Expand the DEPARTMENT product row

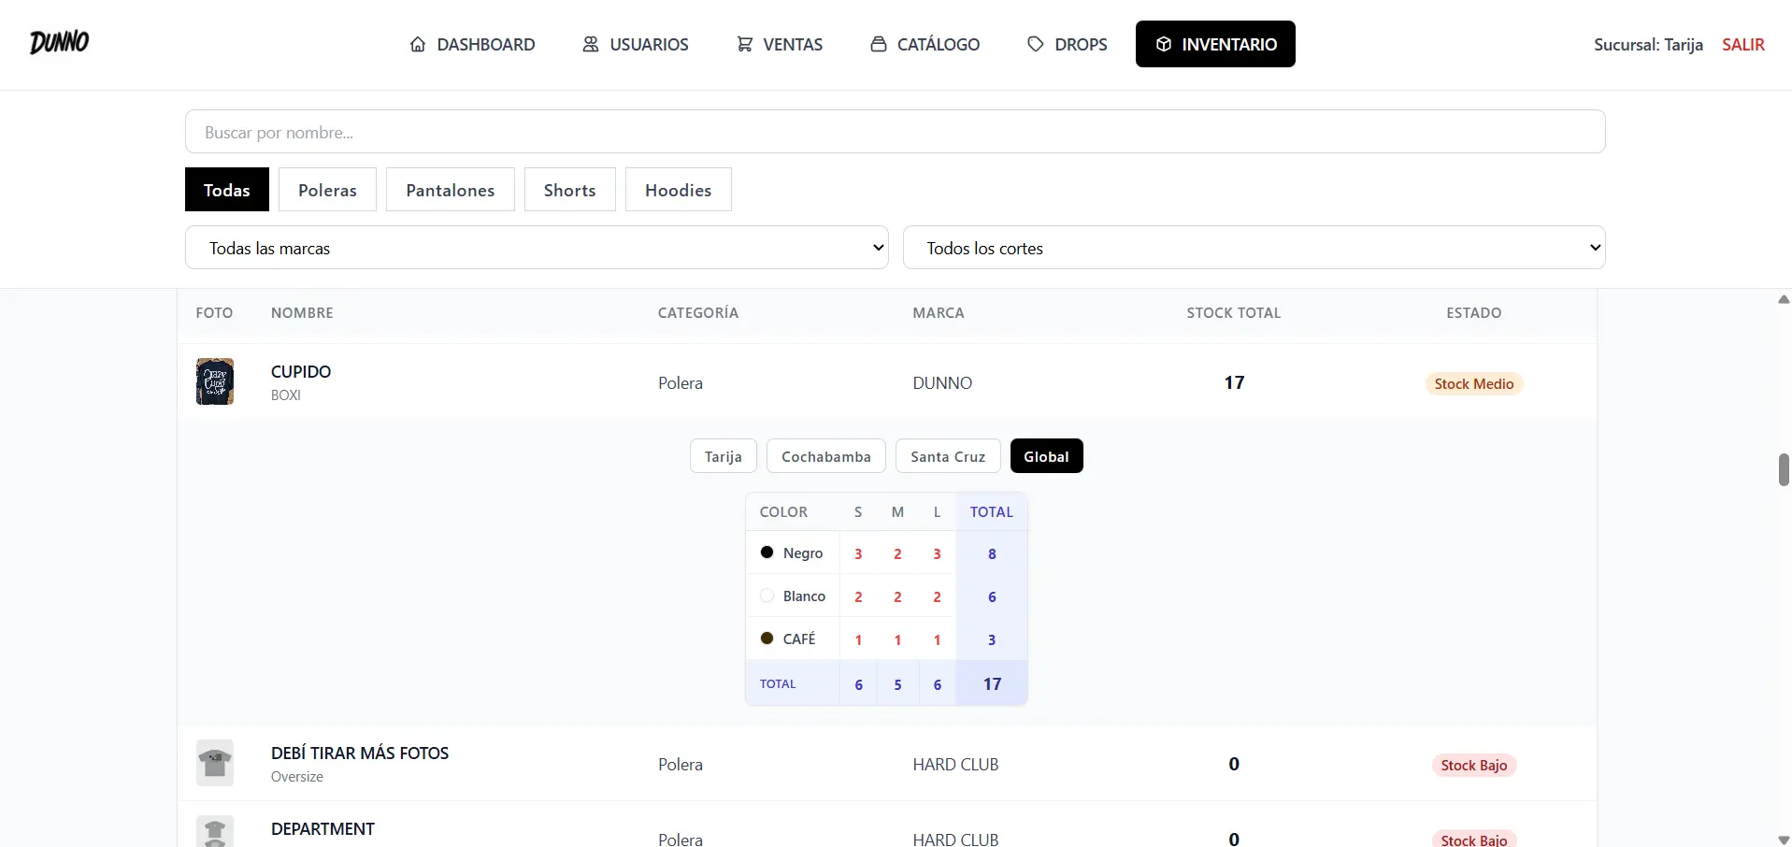(x=887, y=826)
